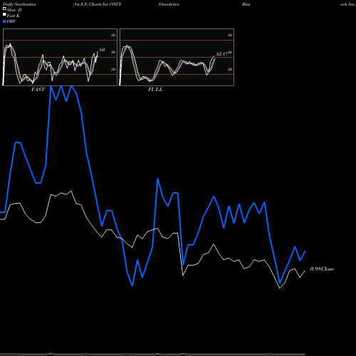The height and width of the screenshot is (356, 356).
Task: Click the Fast K legend swatch
Action: click(4, 15)
